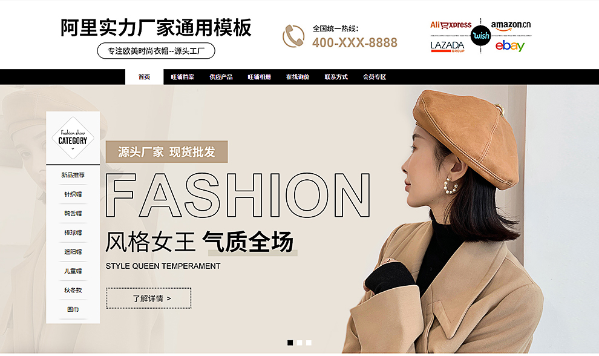Image resolution: width=599 pixels, height=356 pixels.
Task: Open the 首页 tab
Action: pyautogui.click(x=145, y=77)
